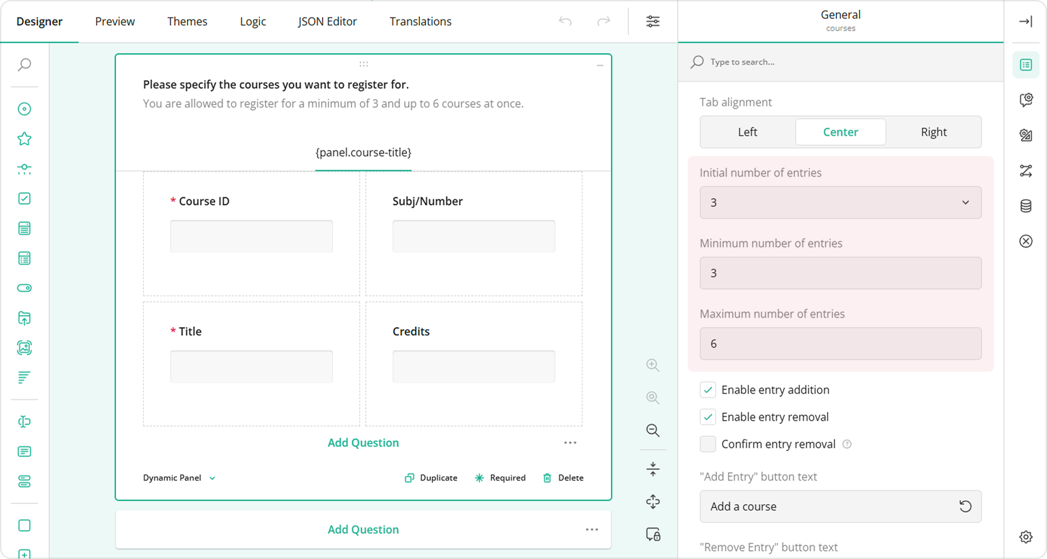The image size is (1047, 559).
Task: Open the JSON Editor tab
Action: point(327,22)
